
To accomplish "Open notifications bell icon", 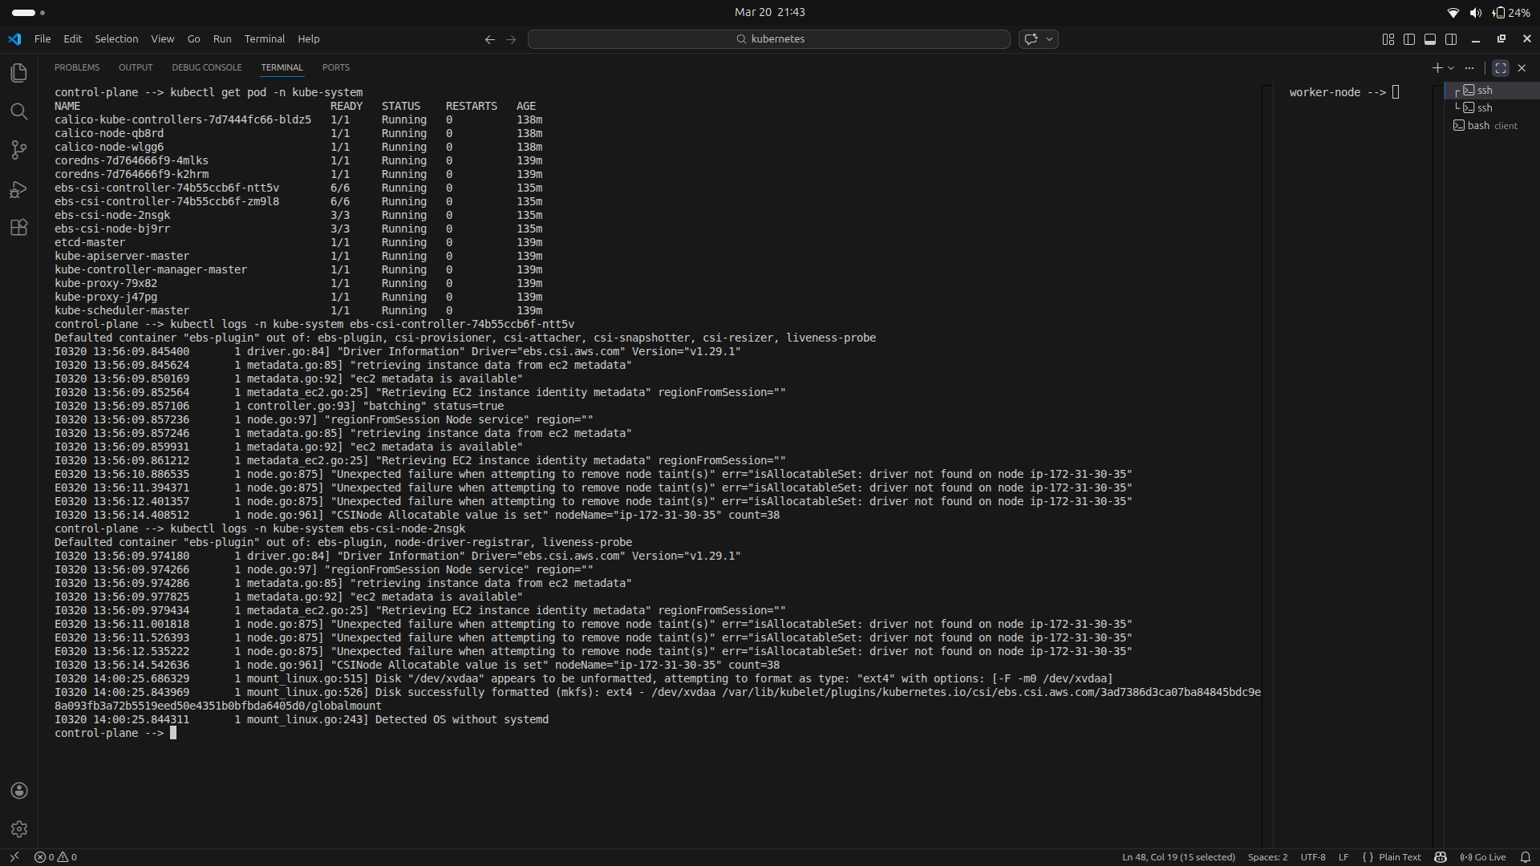I will coord(1526,857).
